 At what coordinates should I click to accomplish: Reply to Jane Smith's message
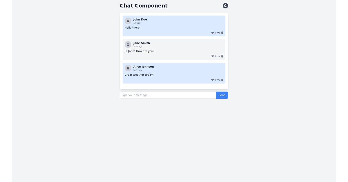click(218, 56)
